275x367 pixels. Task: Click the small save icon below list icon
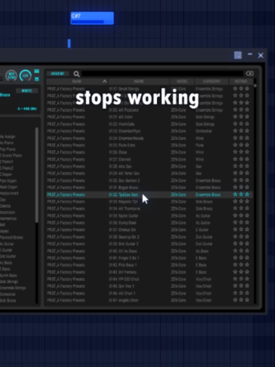click(37, 79)
